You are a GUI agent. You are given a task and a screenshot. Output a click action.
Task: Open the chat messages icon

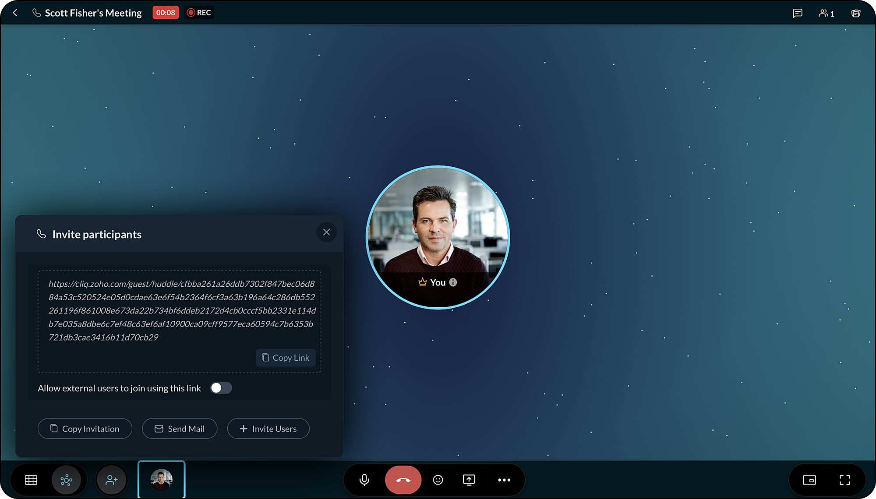point(798,13)
